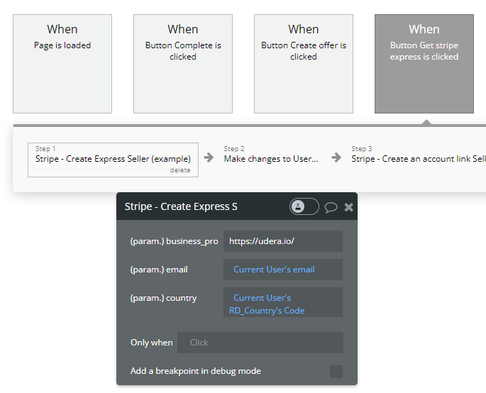Open Step 1 Stripe Create Express Seller

click(113, 159)
